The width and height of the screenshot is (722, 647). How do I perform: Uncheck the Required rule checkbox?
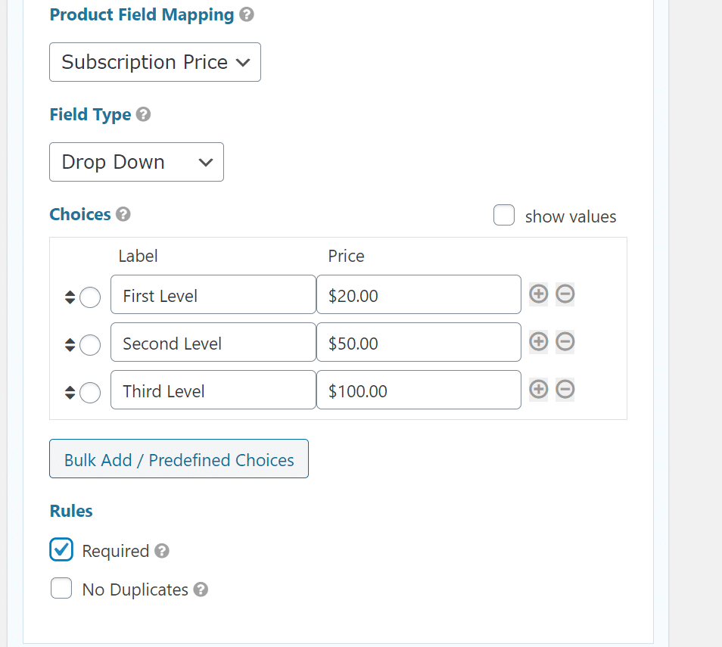[61, 549]
